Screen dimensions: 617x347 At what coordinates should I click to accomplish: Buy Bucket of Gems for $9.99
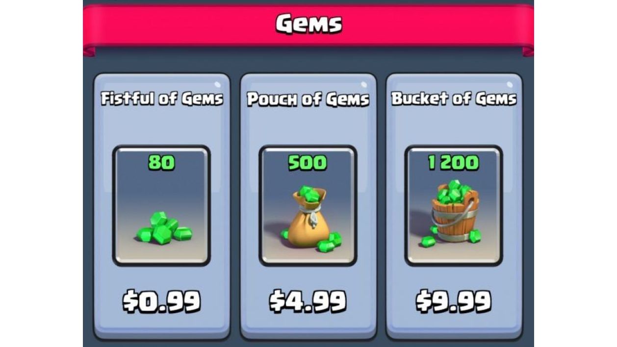(x=454, y=301)
